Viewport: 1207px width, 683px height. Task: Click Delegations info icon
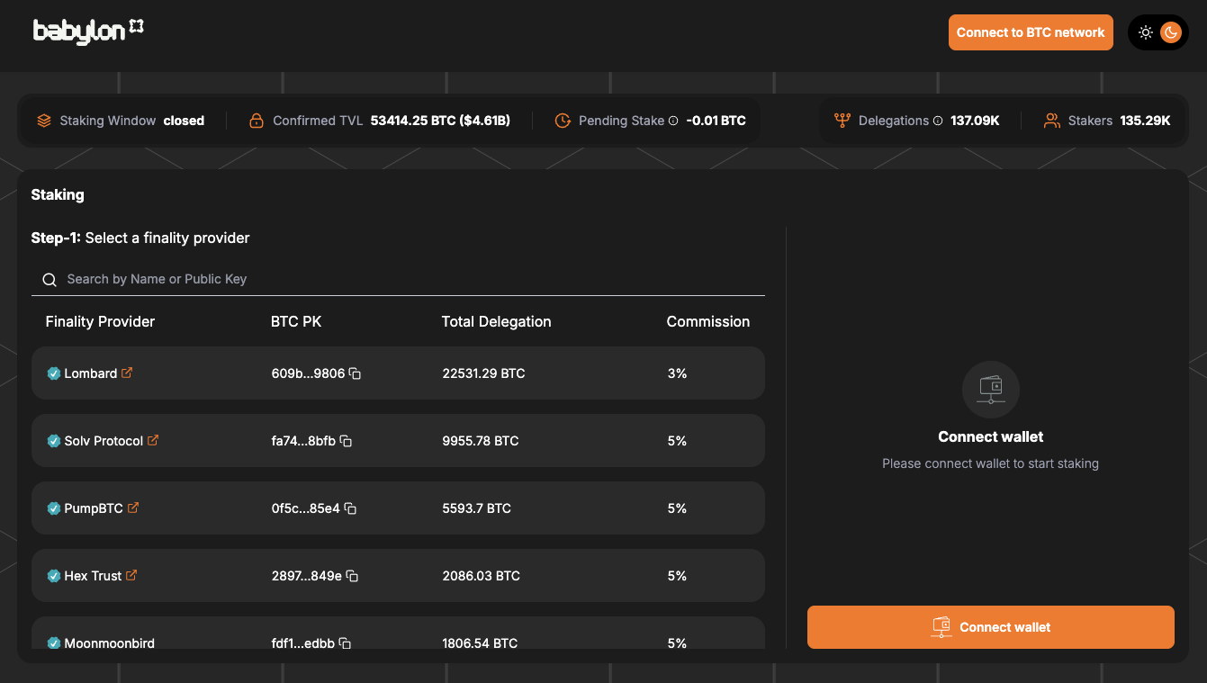pyautogui.click(x=938, y=121)
